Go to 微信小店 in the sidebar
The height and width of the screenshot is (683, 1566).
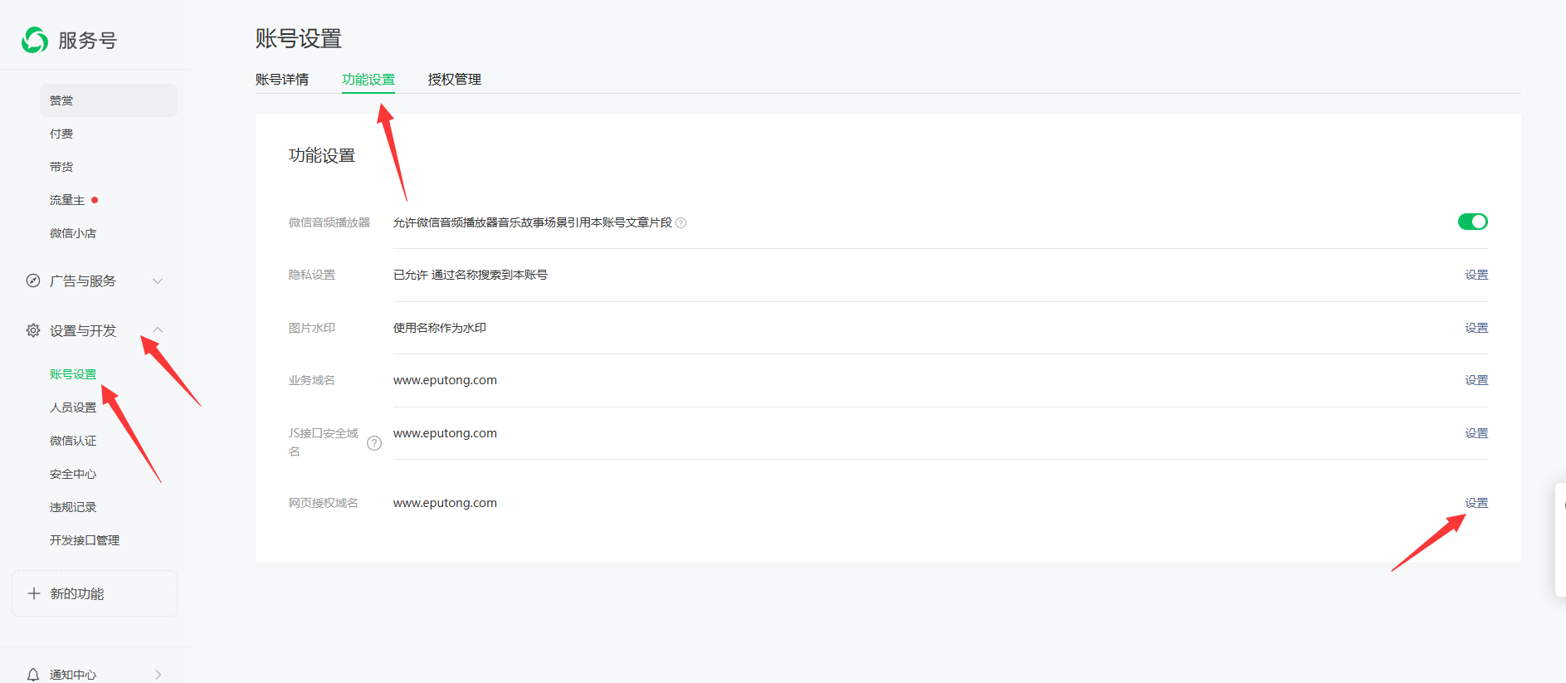(73, 233)
